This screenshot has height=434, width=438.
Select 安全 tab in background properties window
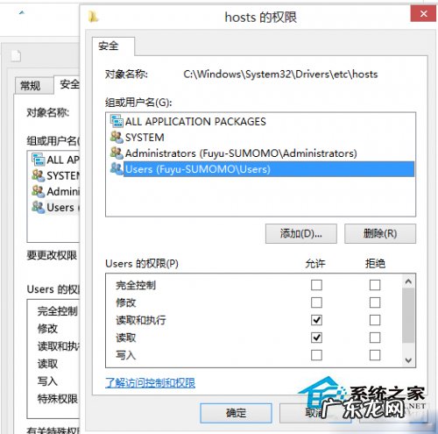[x=67, y=84]
